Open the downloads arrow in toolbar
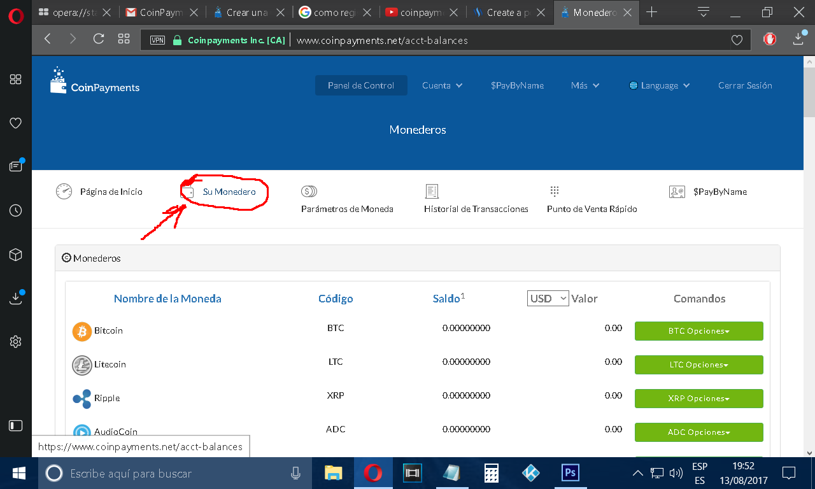 pyautogui.click(x=799, y=39)
